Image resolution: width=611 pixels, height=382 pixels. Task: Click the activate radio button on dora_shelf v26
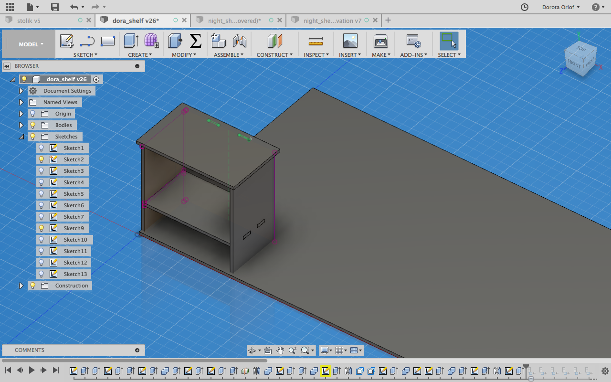(x=96, y=79)
